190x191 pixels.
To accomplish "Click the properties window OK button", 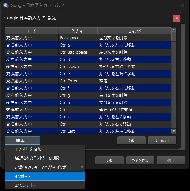I will (x=109, y=161).
